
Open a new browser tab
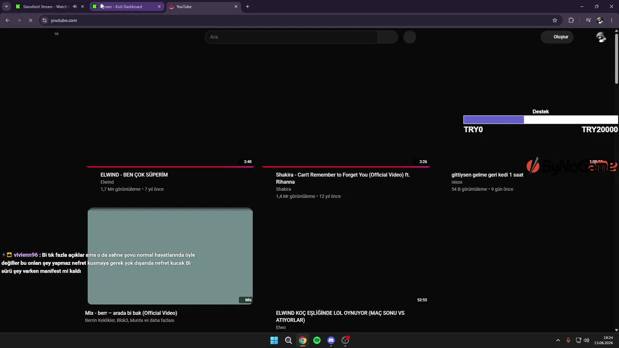[248, 7]
